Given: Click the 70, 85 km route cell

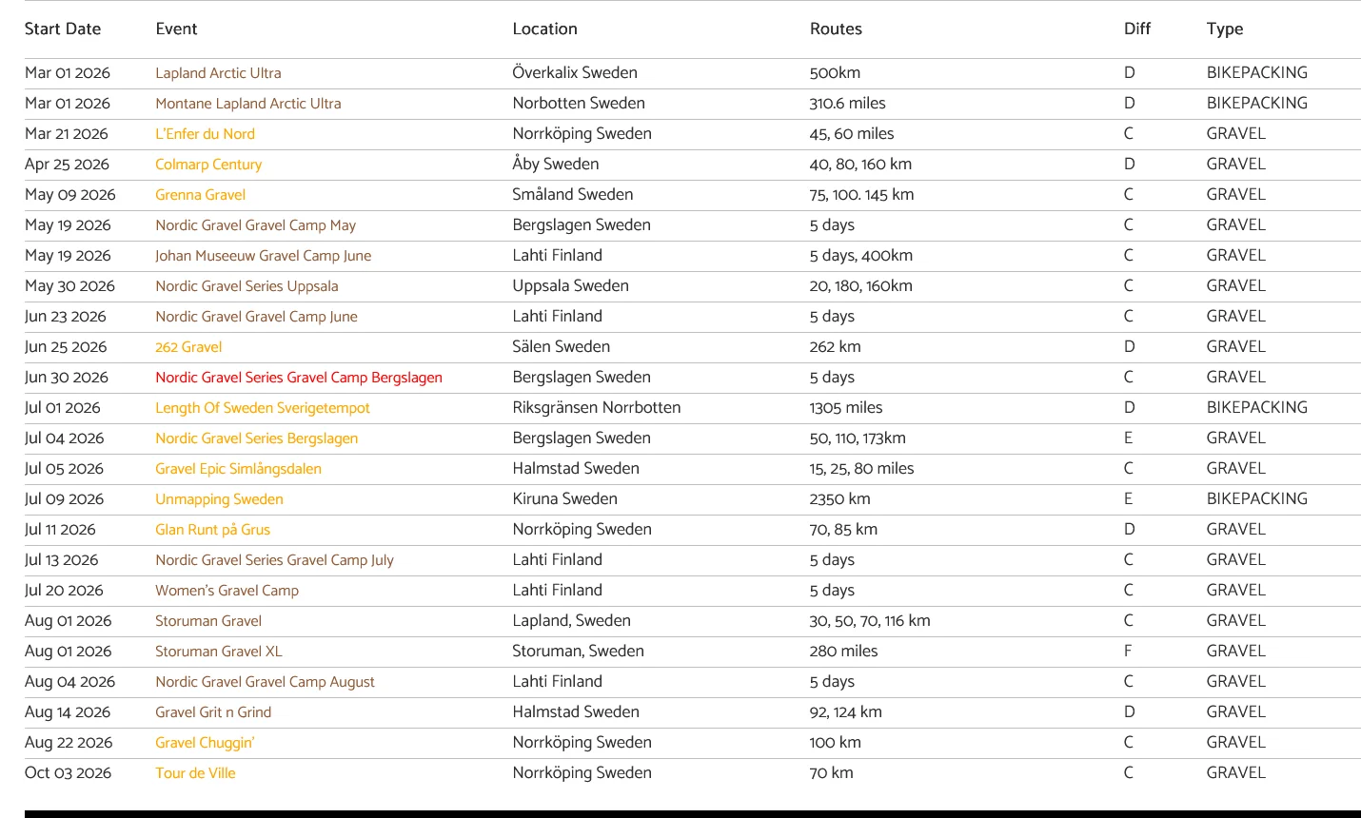Looking at the screenshot, I should [843, 530].
